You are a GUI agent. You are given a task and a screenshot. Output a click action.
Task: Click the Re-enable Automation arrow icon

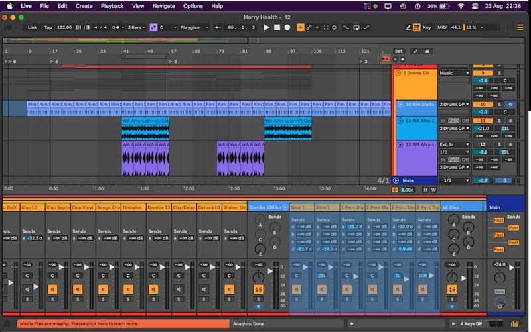(x=317, y=27)
